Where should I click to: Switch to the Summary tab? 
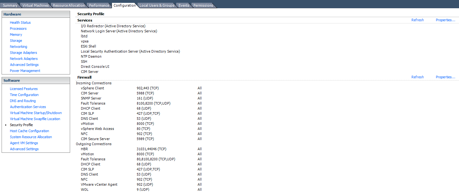tap(10, 5)
